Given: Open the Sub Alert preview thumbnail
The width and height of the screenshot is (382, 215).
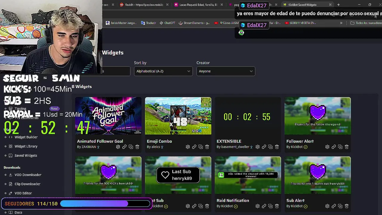Looking at the screenshot, I should (318, 175).
